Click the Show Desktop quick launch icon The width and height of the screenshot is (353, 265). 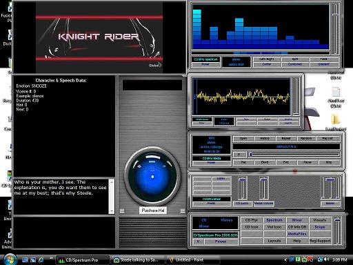click(25, 260)
